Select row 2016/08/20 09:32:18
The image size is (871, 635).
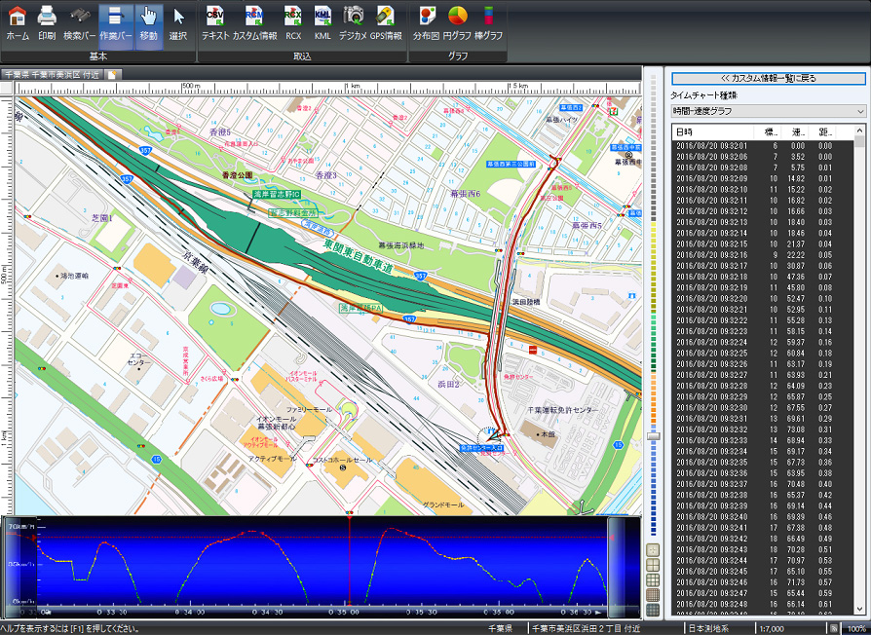point(762,277)
